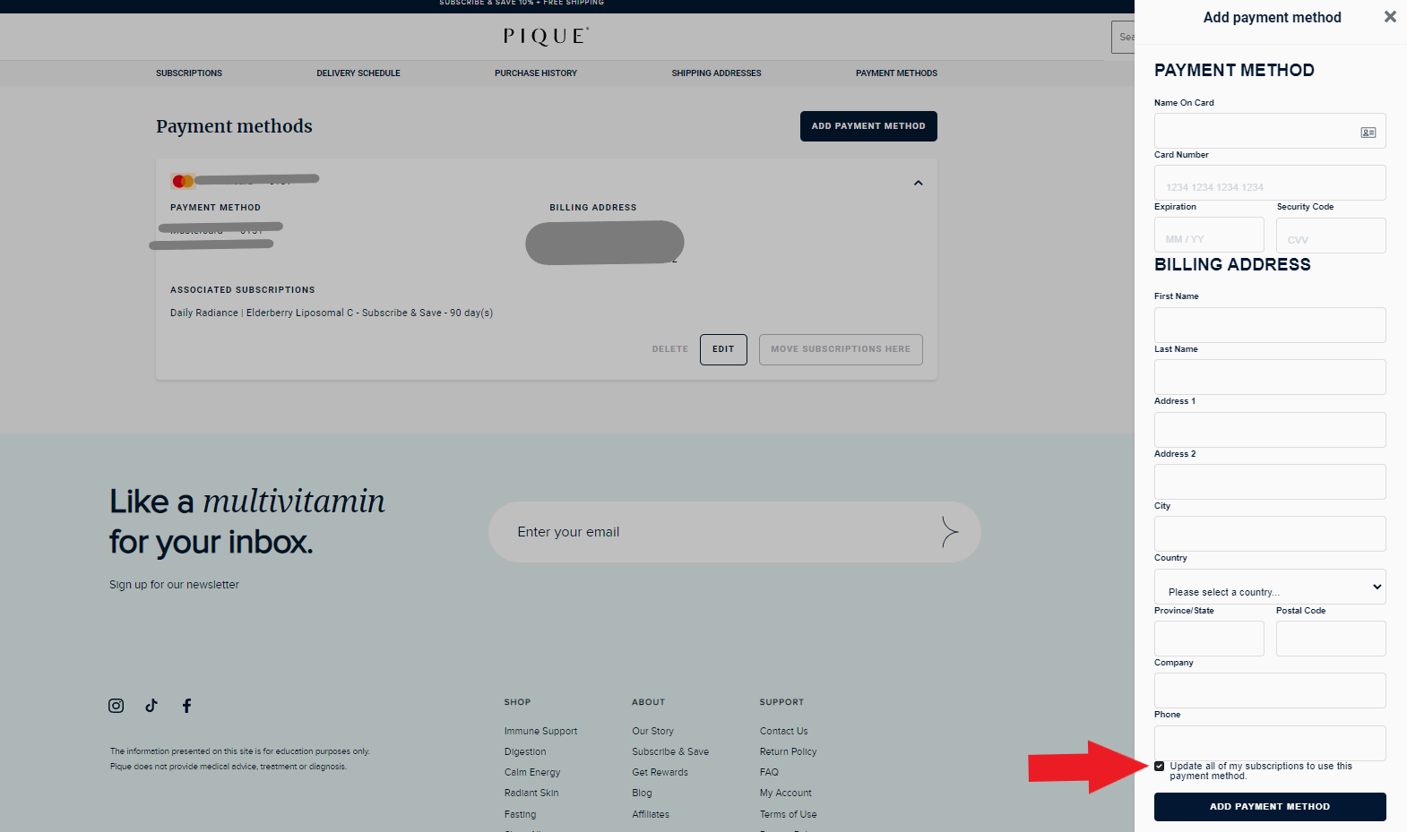
Task: Open FAQ footer link
Action: click(x=769, y=773)
